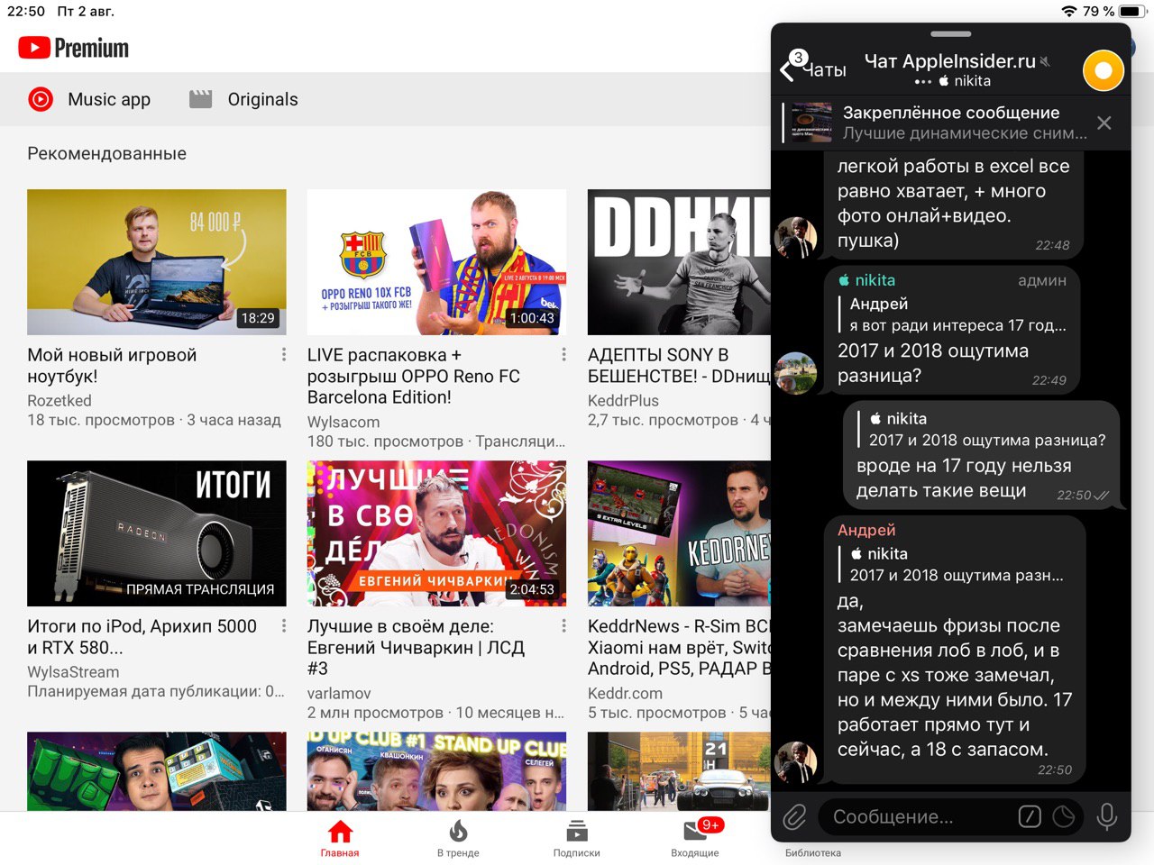
Task: Open title "Лучшие в своём деле: Евгений Чичваркин"
Action: 416,648
